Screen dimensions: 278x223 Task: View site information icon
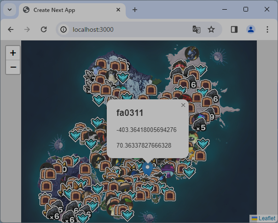[64, 29]
